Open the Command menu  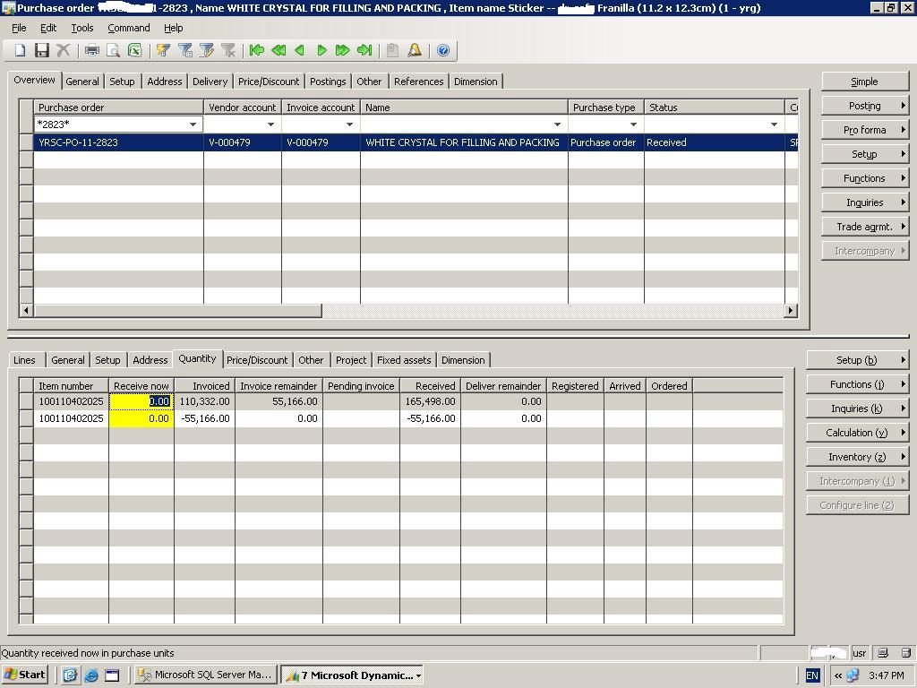129,28
